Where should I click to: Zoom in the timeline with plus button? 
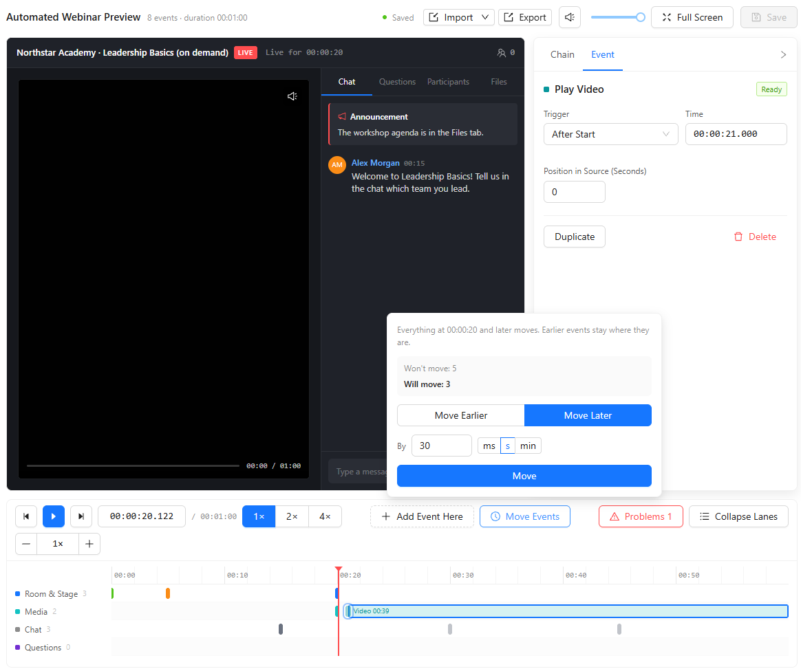pyautogui.click(x=89, y=544)
